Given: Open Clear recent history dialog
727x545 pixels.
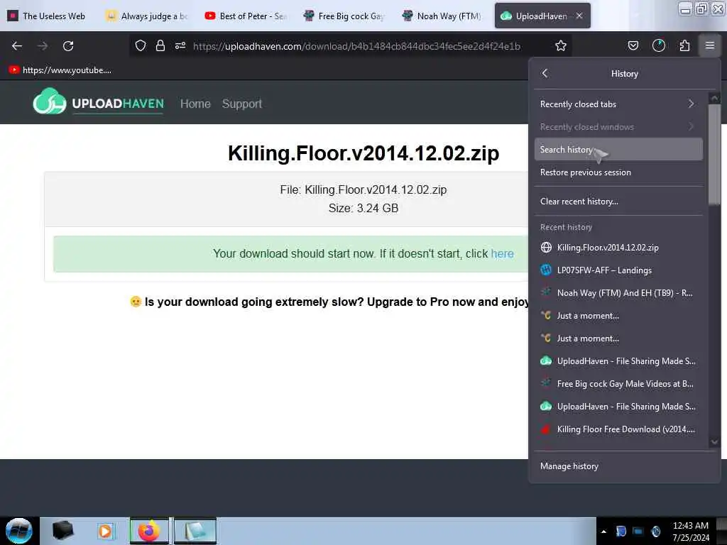Looking at the screenshot, I should coord(618,201).
